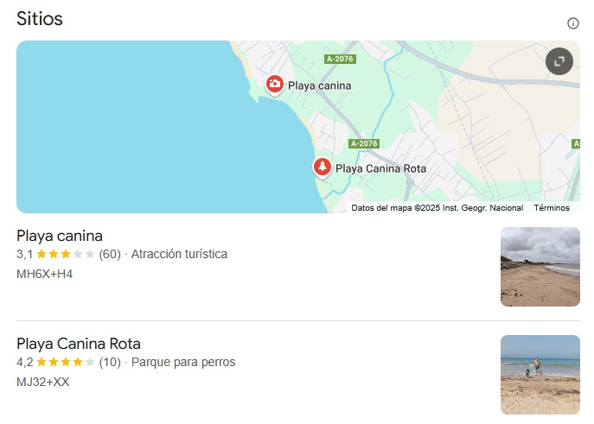Open the Playa canina listing title
Image resolution: width=594 pixels, height=424 pixels.
[x=60, y=236]
